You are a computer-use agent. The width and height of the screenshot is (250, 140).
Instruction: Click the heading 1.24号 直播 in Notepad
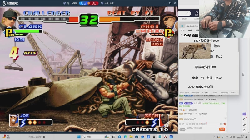point(190,35)
